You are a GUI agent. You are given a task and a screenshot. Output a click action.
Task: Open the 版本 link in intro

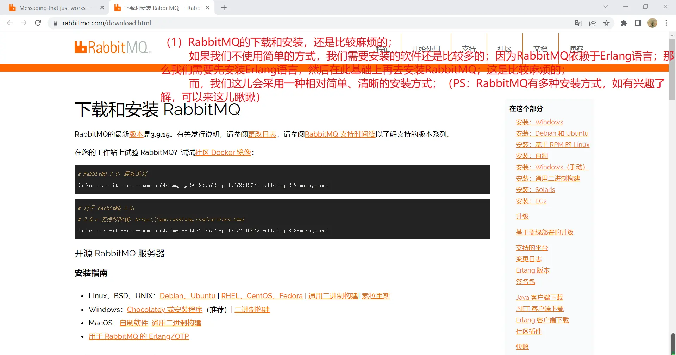pyautogui.click(x=136, y=134)
